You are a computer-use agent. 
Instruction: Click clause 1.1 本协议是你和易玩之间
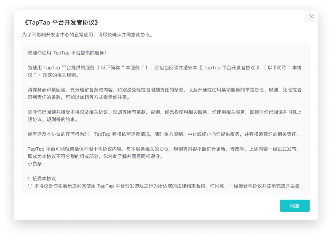164,186
